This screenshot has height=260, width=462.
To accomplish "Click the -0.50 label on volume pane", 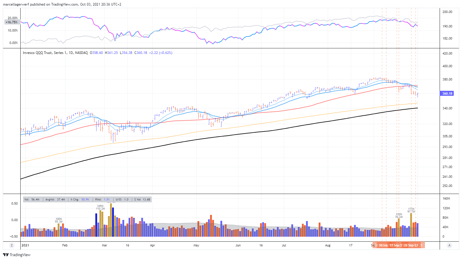I will tap(14, 236).
